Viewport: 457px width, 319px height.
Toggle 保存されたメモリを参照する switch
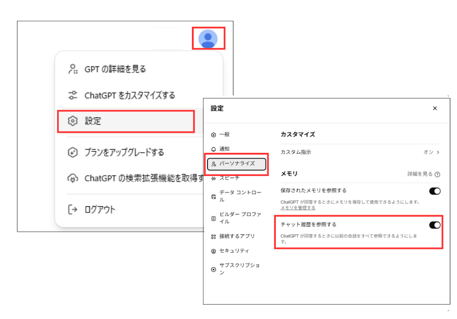[x=434, y=191]
